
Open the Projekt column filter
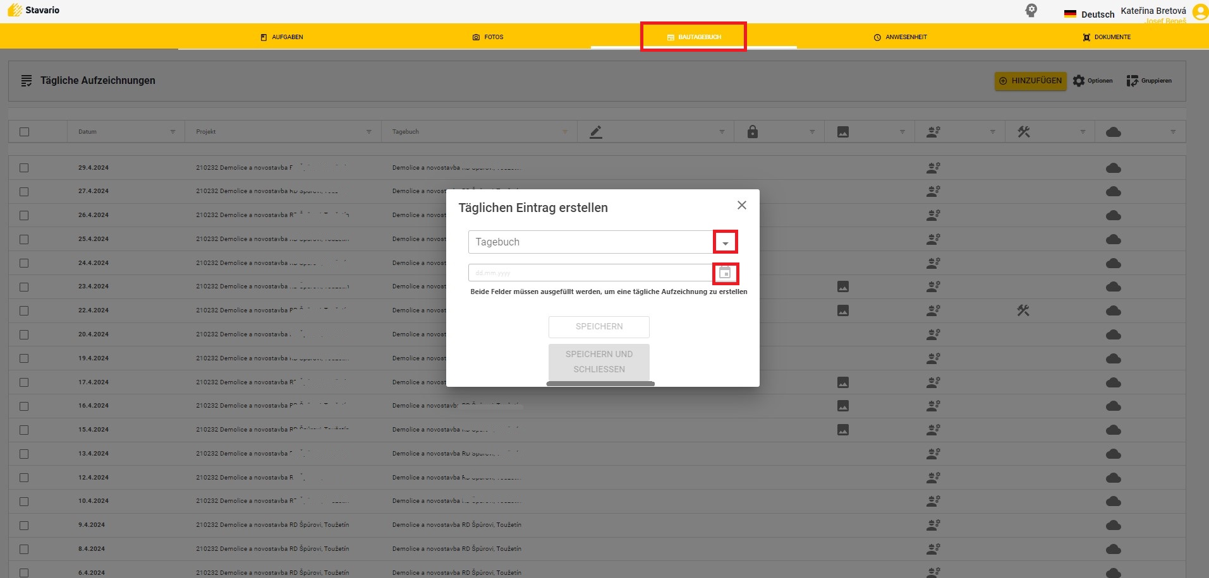368,132
